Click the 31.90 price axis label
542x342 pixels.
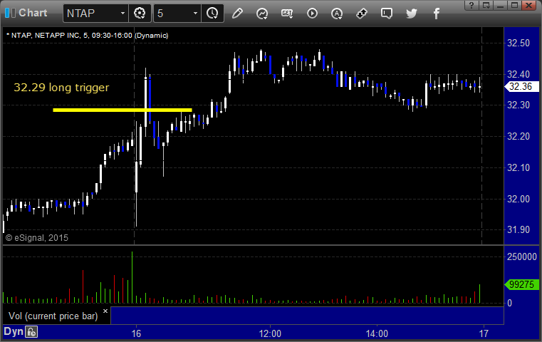pyautogui.click(x=518, y=229)
